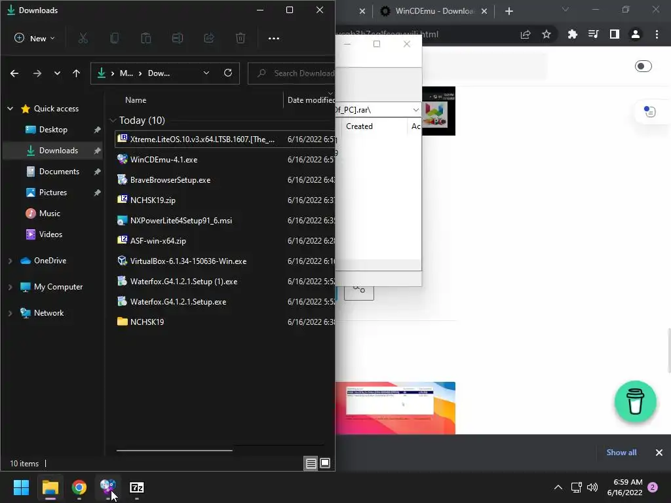This screenshot has width=671, height=503.
Task: Click the Share icon in Explorer toolbar
Action: click(209, 39)
